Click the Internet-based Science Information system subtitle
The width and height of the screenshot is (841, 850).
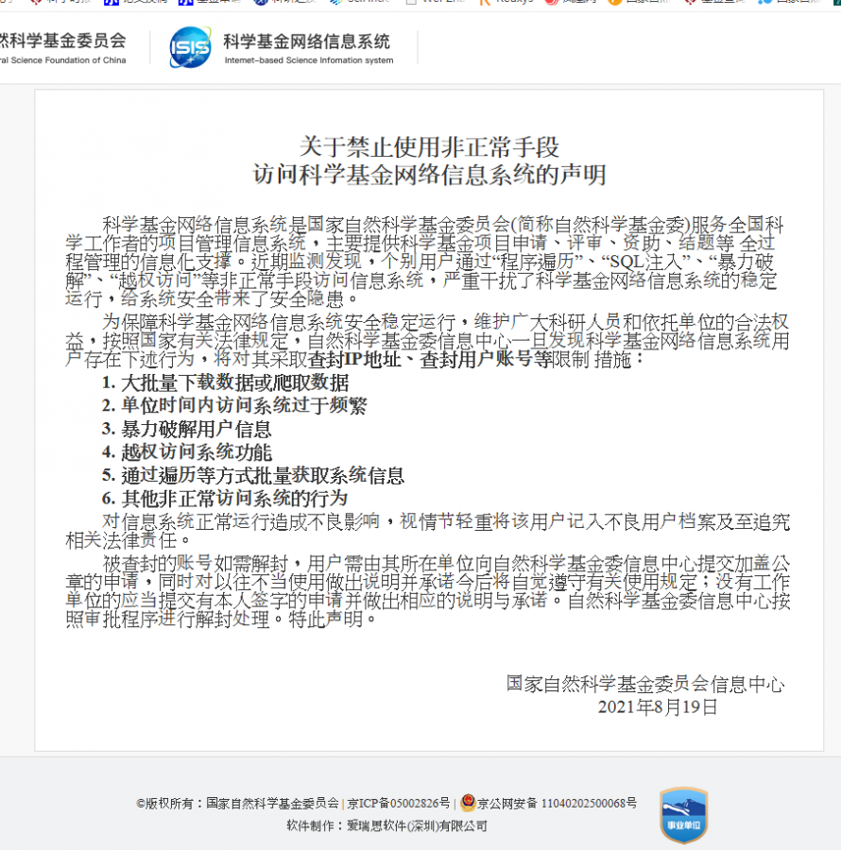pos(308,60)
